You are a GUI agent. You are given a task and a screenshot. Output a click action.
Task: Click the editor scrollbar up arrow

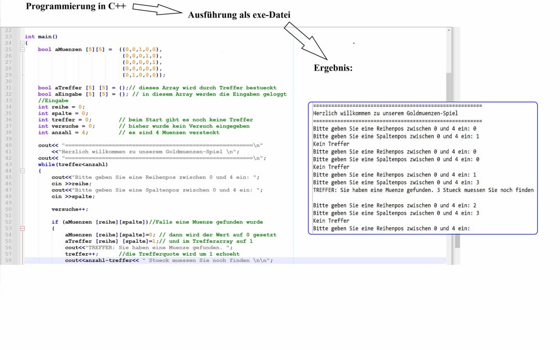(x=449, y=31)
